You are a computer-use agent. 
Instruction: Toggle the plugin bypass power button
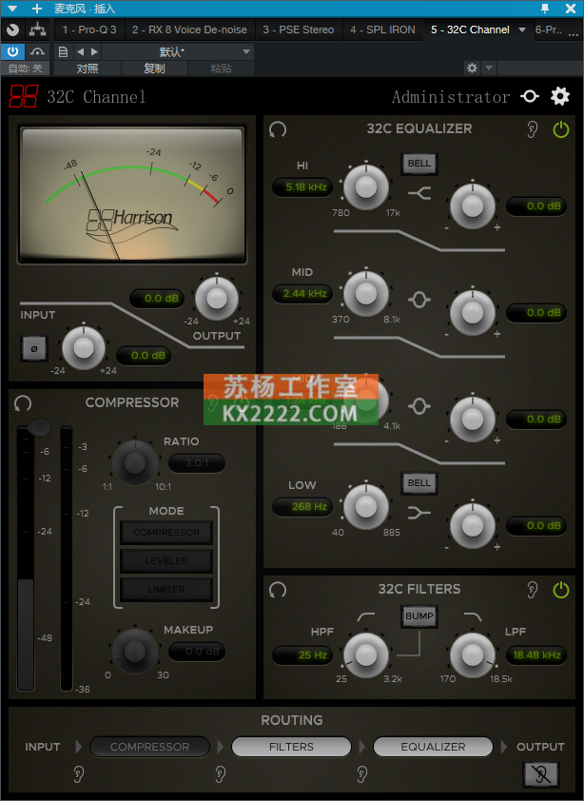pyautogui.click(x=12, y=51)
